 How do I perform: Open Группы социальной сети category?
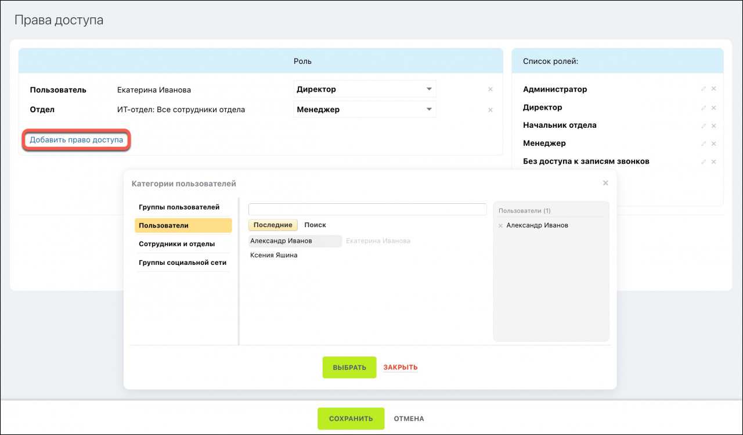coord(183,263)
